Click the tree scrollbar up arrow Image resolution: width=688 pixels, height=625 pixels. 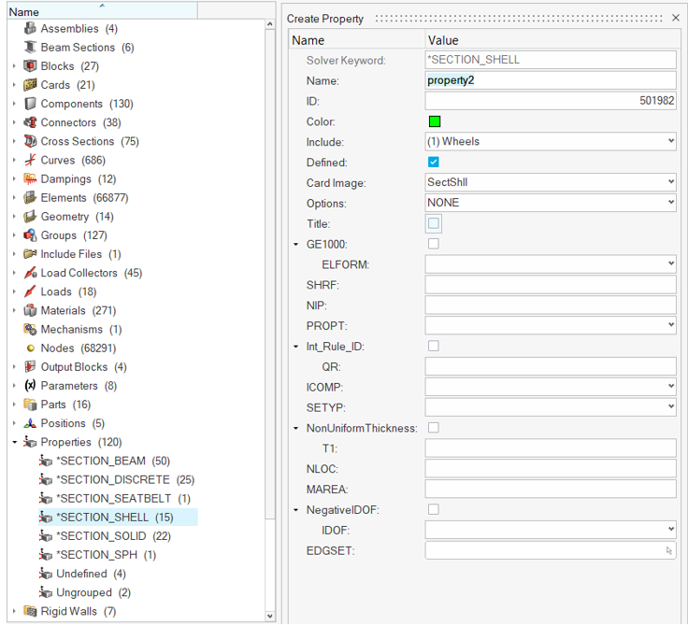tap(270, 24)
